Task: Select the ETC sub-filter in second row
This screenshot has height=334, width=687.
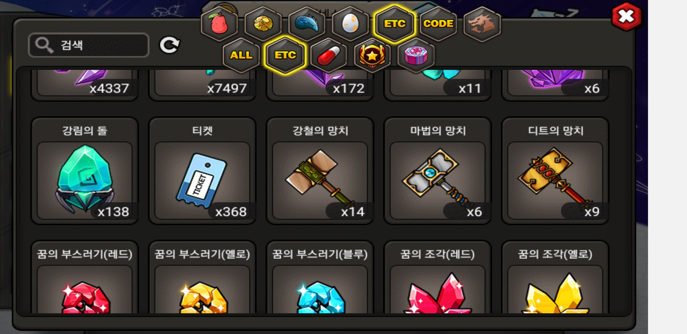Action: click(285, 55)
